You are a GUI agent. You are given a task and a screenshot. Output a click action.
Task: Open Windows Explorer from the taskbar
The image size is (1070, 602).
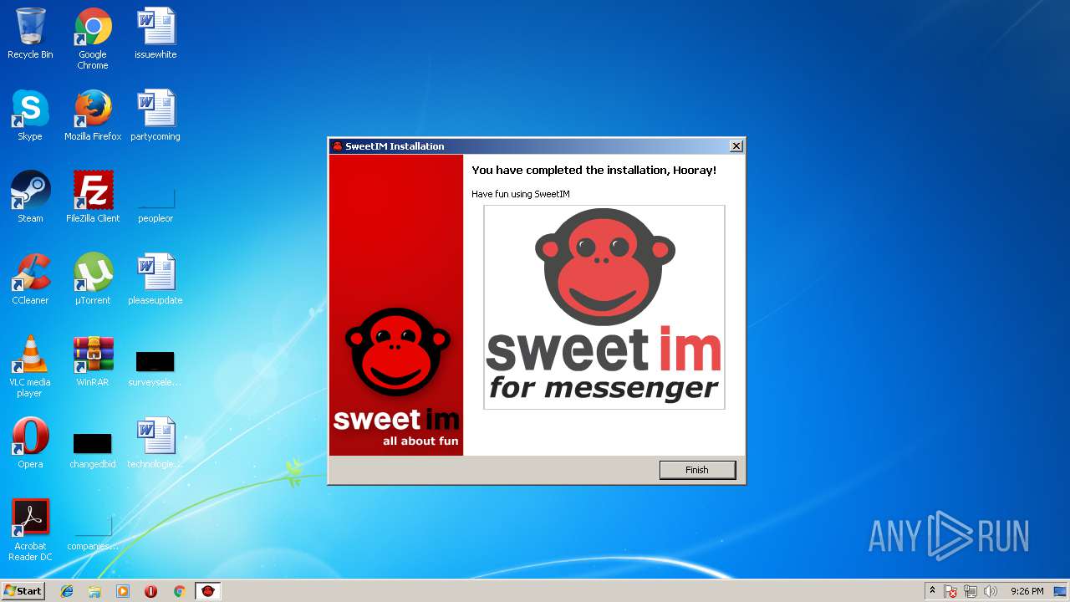coord(94,591)
